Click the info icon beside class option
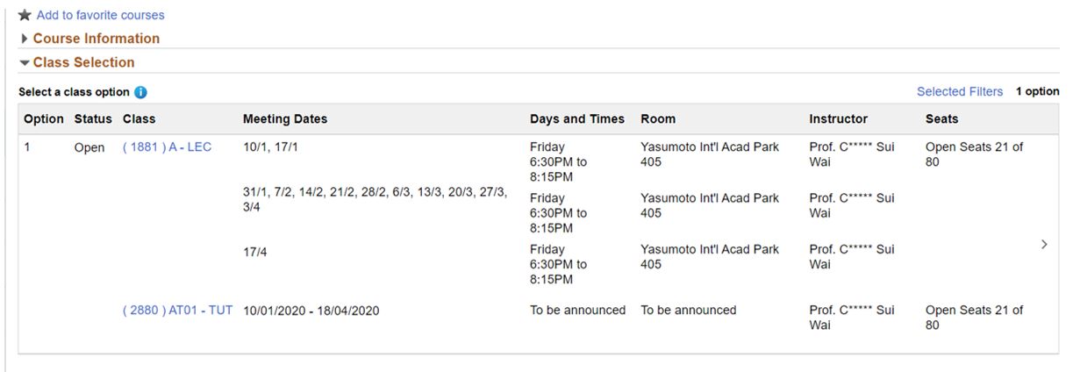The height and width of the screenshot is (372, 1073). tap(141, 92)
